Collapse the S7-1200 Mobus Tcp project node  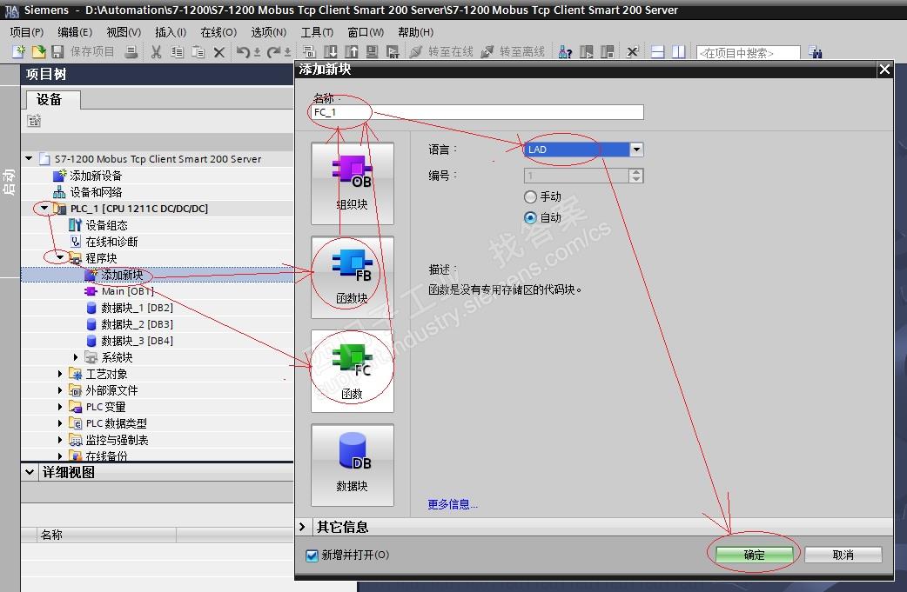click(29, 158)
